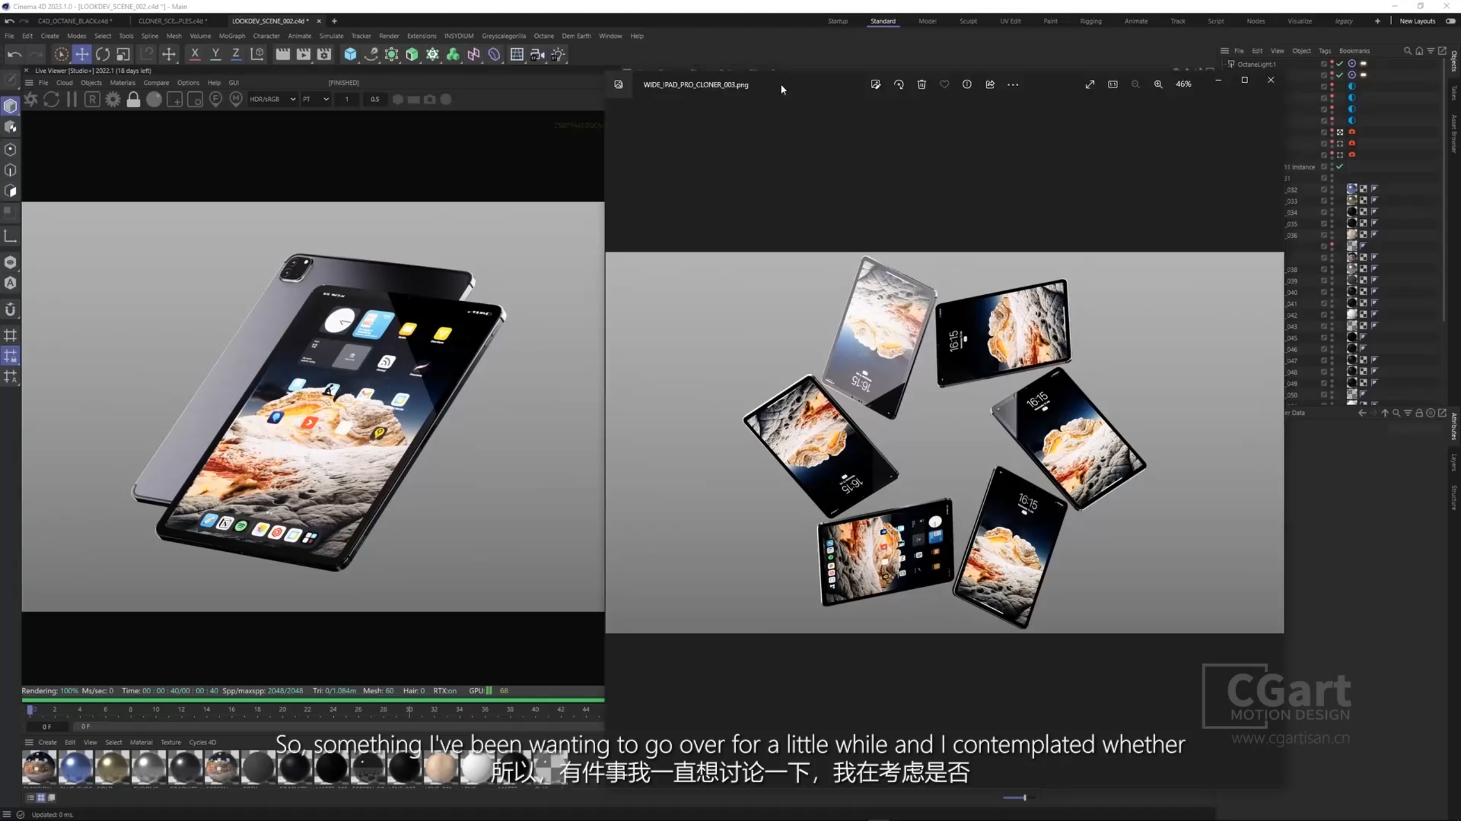Click the Pick Material M pin icon

[236, 99]
